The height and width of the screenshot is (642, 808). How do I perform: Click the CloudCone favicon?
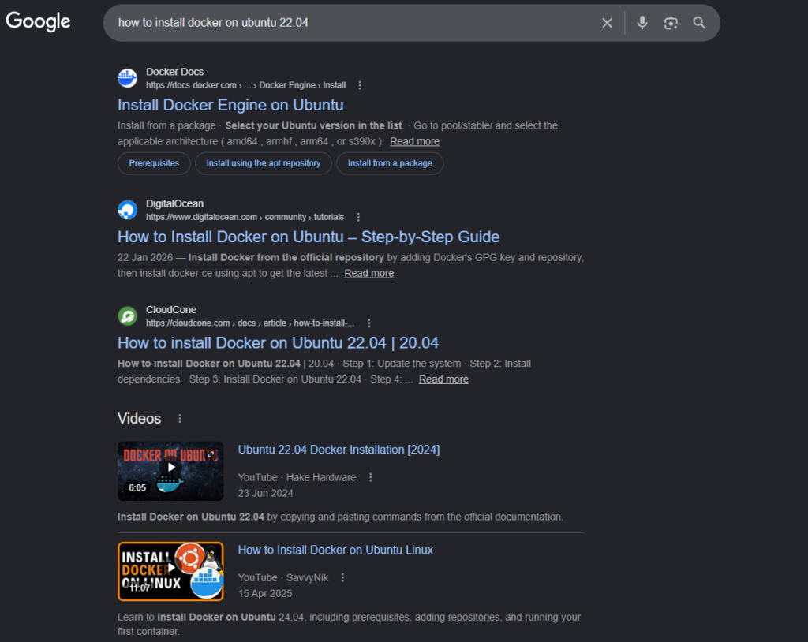[127, 315]
